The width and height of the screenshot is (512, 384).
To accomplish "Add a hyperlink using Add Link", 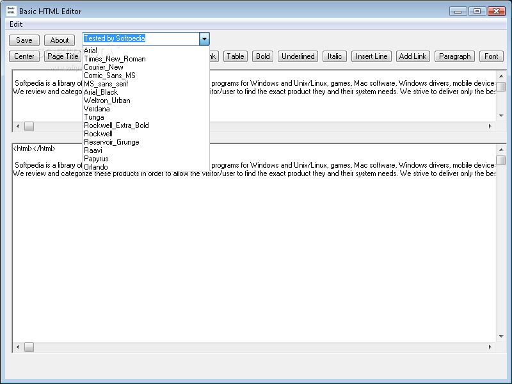I will coord(412,56).
